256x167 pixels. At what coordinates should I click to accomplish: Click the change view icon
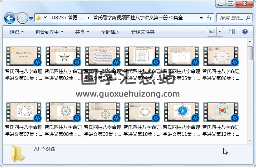point(212,32)
